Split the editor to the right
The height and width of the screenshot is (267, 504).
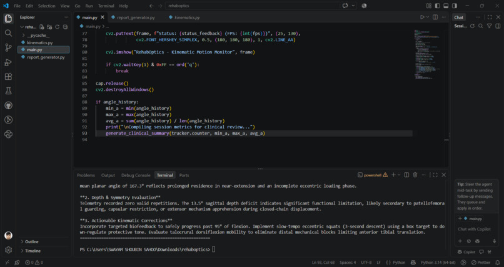tap(435, 17)
